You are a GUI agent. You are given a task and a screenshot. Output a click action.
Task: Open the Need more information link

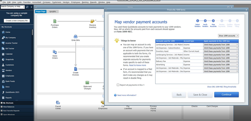click(127, 95)
